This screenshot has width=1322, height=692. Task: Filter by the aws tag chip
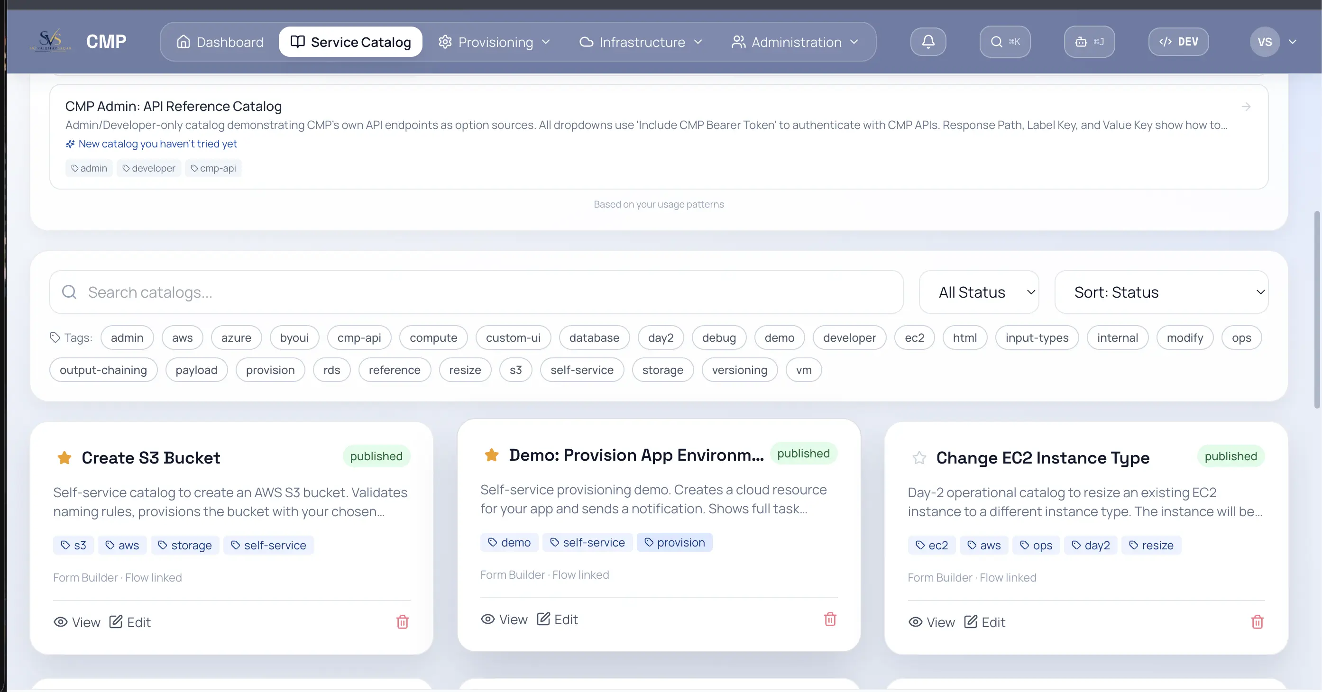pyautogui.click(x=182, y=337)
